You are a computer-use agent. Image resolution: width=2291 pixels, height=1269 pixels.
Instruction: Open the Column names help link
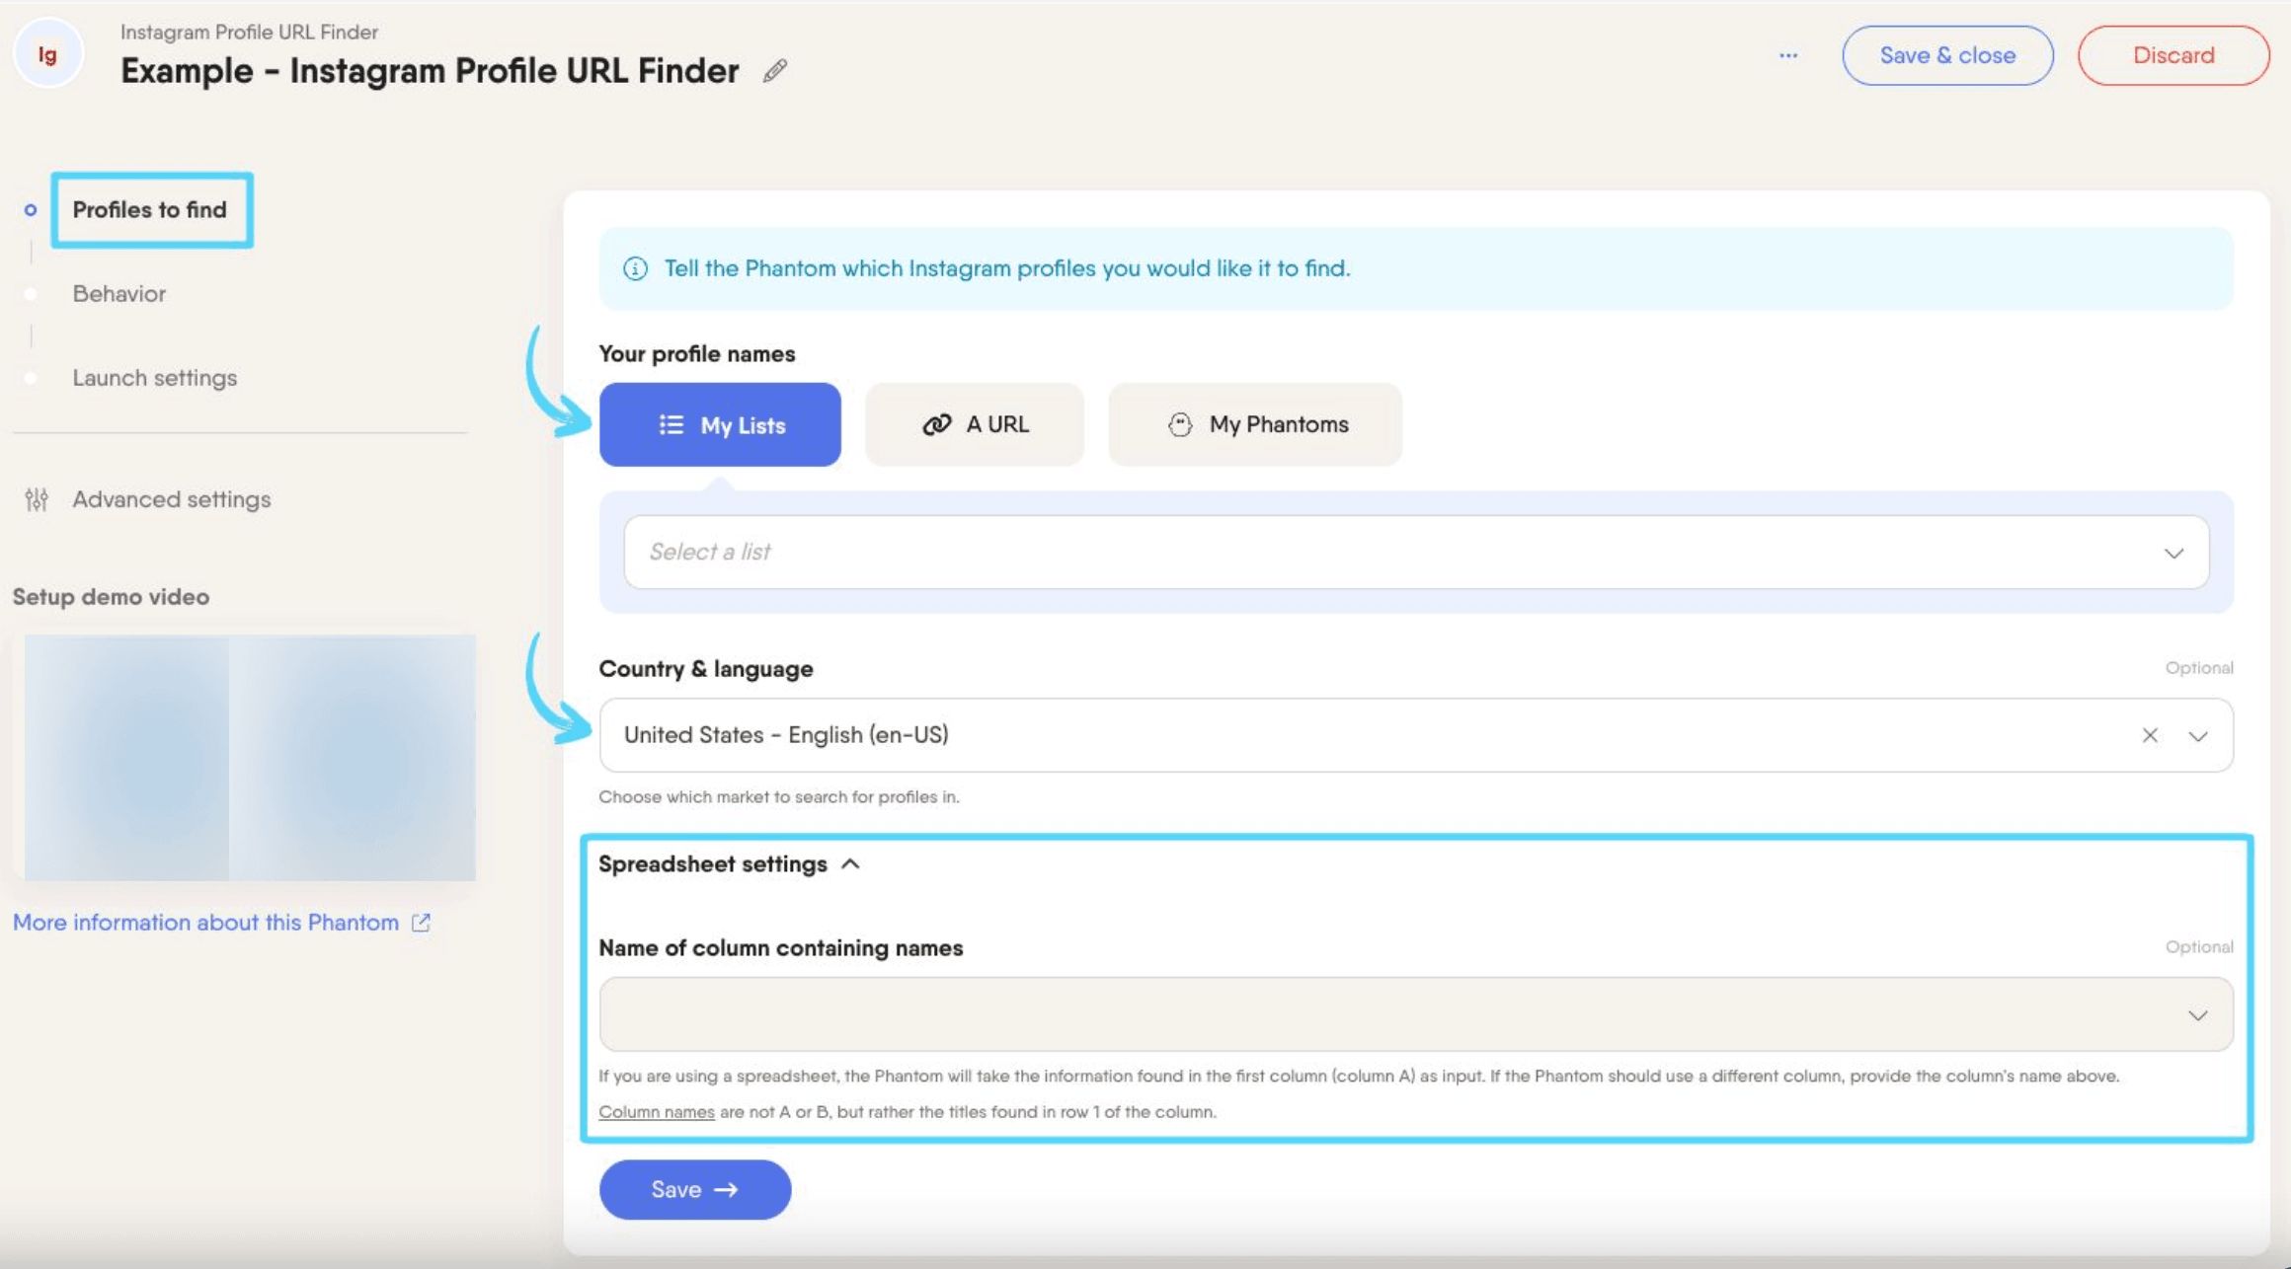pos(657,1111)
